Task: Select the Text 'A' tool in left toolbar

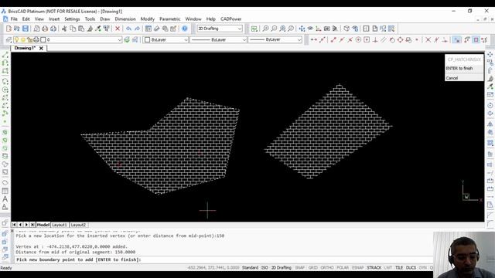Action: [5, 199]
